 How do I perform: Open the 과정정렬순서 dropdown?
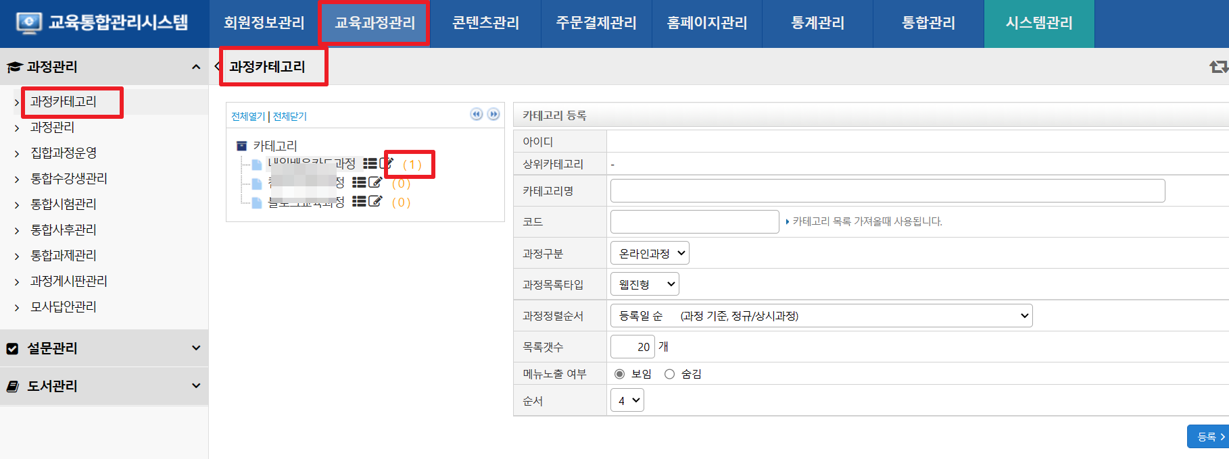coord(821,315)
